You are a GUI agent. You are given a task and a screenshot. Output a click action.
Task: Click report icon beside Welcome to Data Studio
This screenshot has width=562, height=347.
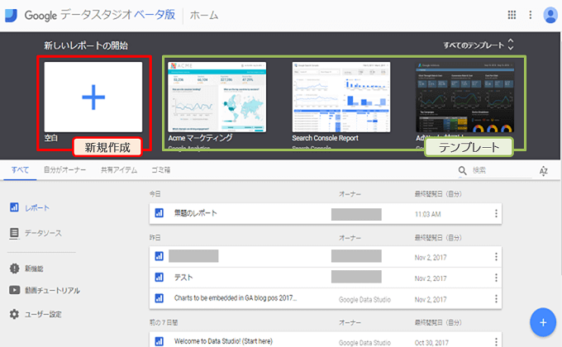[160, 341]
